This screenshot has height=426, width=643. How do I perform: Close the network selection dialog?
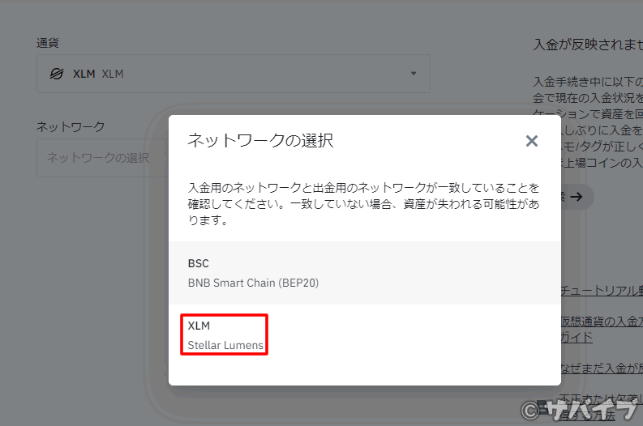(x=531, y=141)
